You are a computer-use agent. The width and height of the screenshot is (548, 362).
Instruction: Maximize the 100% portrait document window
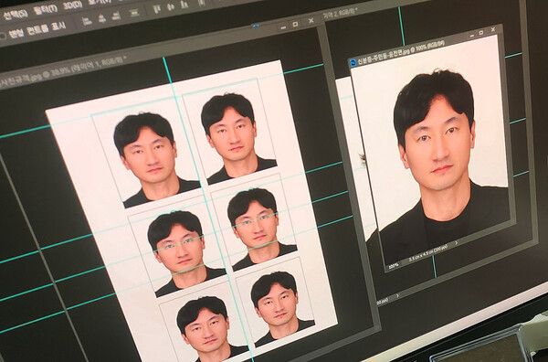pos(481,33)
